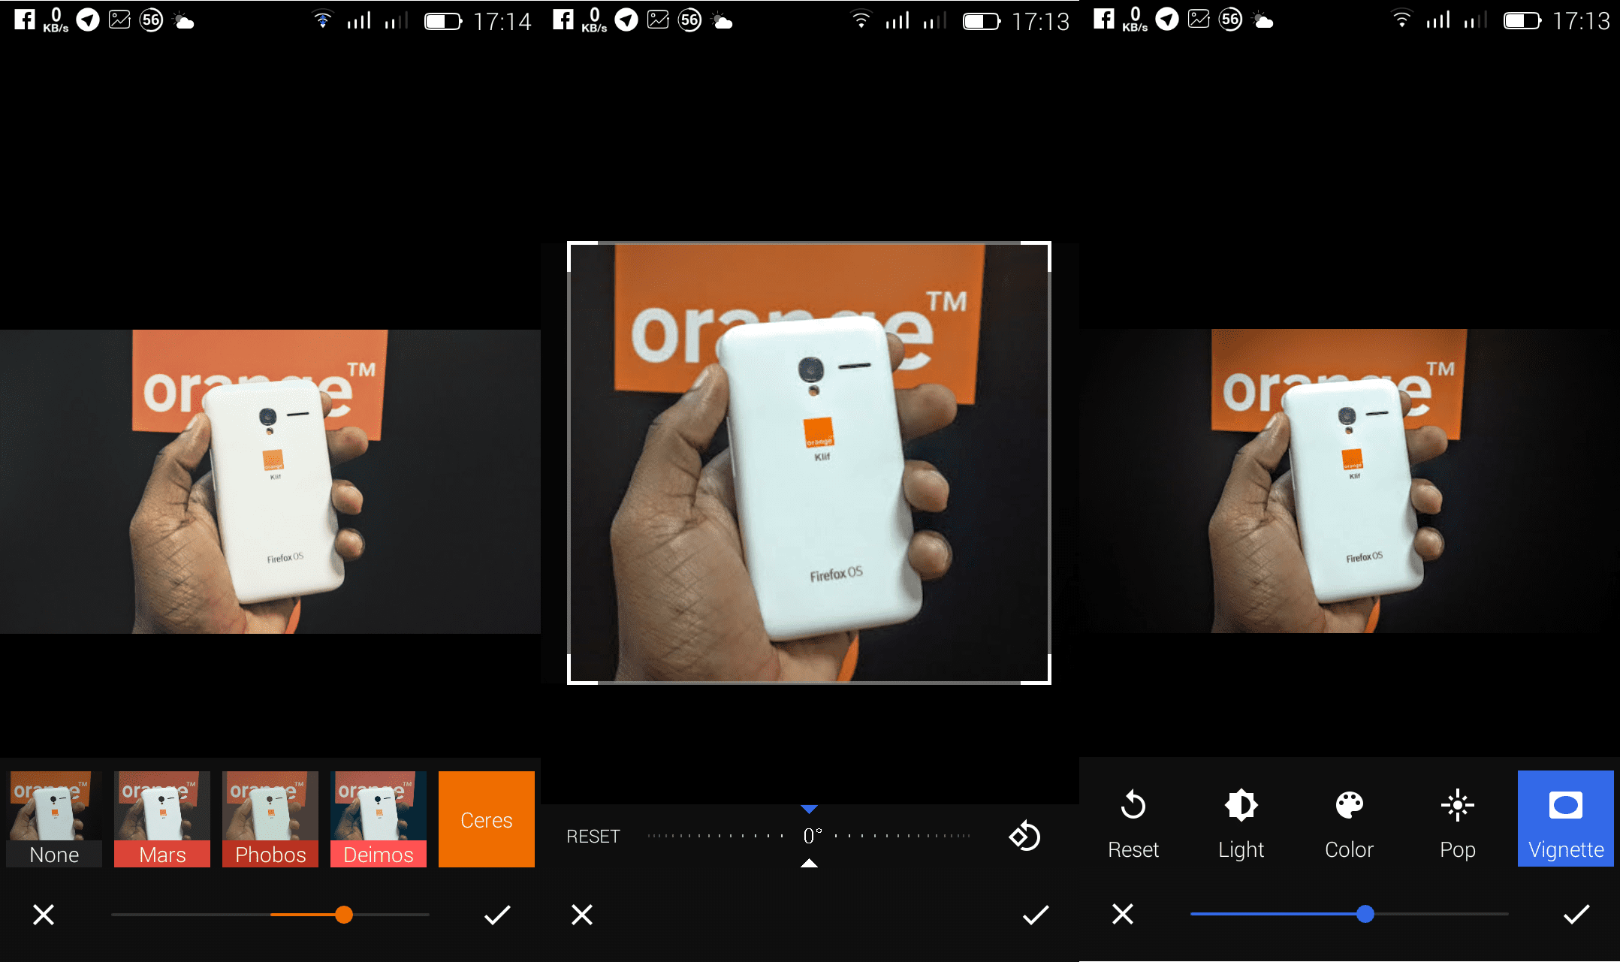Viewport: 1620px width, 962px height.
Task: Tap Telegram icon in the middle status bar
Action: (626, 20)
